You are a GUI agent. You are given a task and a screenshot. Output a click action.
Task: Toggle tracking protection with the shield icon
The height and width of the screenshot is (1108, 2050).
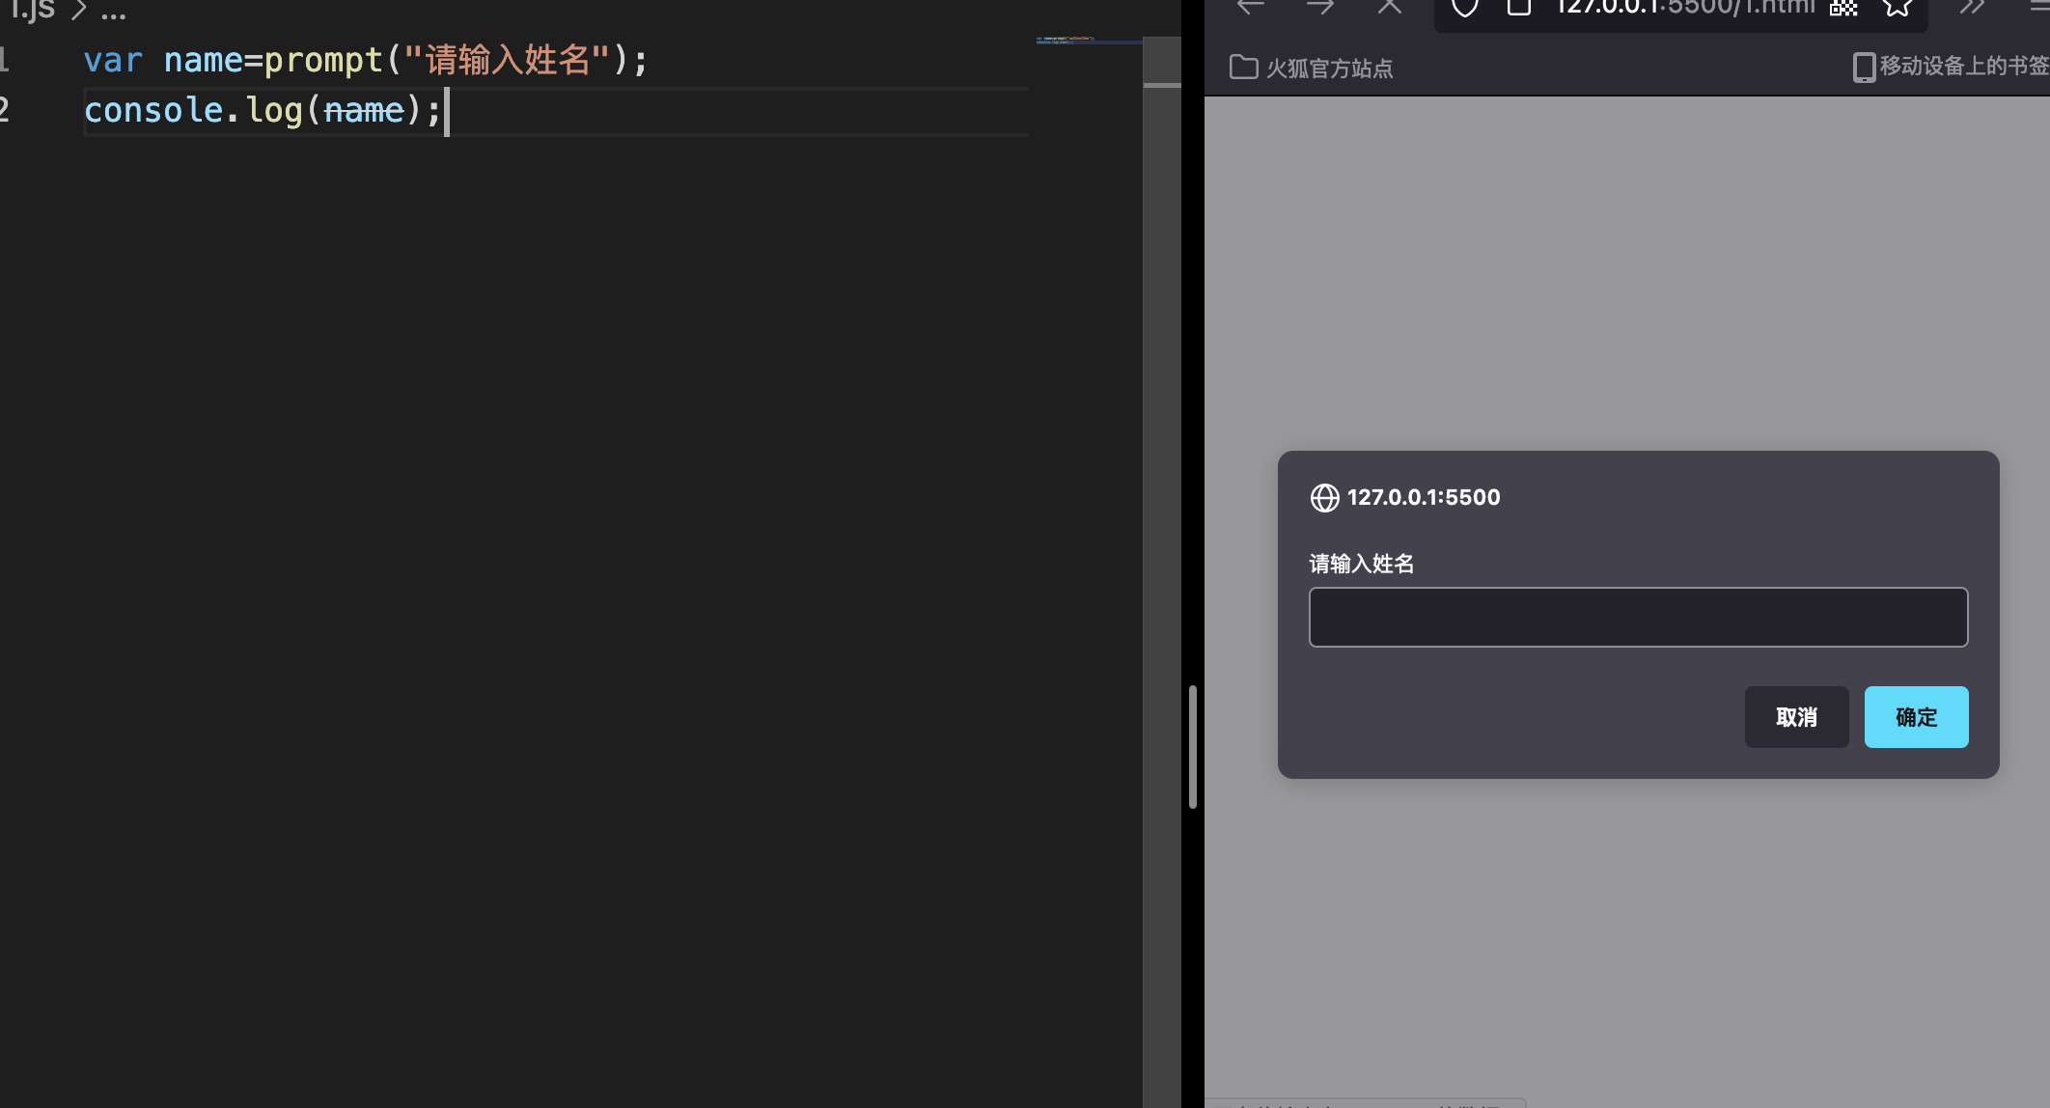click(x=1465, y=8)
